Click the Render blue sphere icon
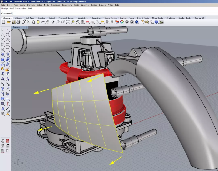 [x=136, y=22]
